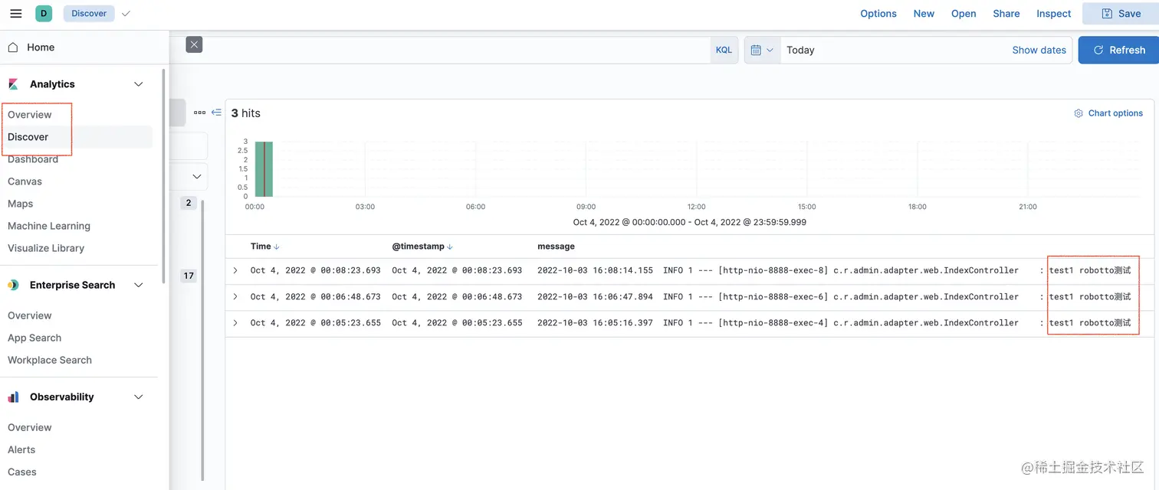Image resolution: width=1159 pixels, height=490 pixels.
Task: Open Canvas from the sidebar
Action: pos(25,181)
